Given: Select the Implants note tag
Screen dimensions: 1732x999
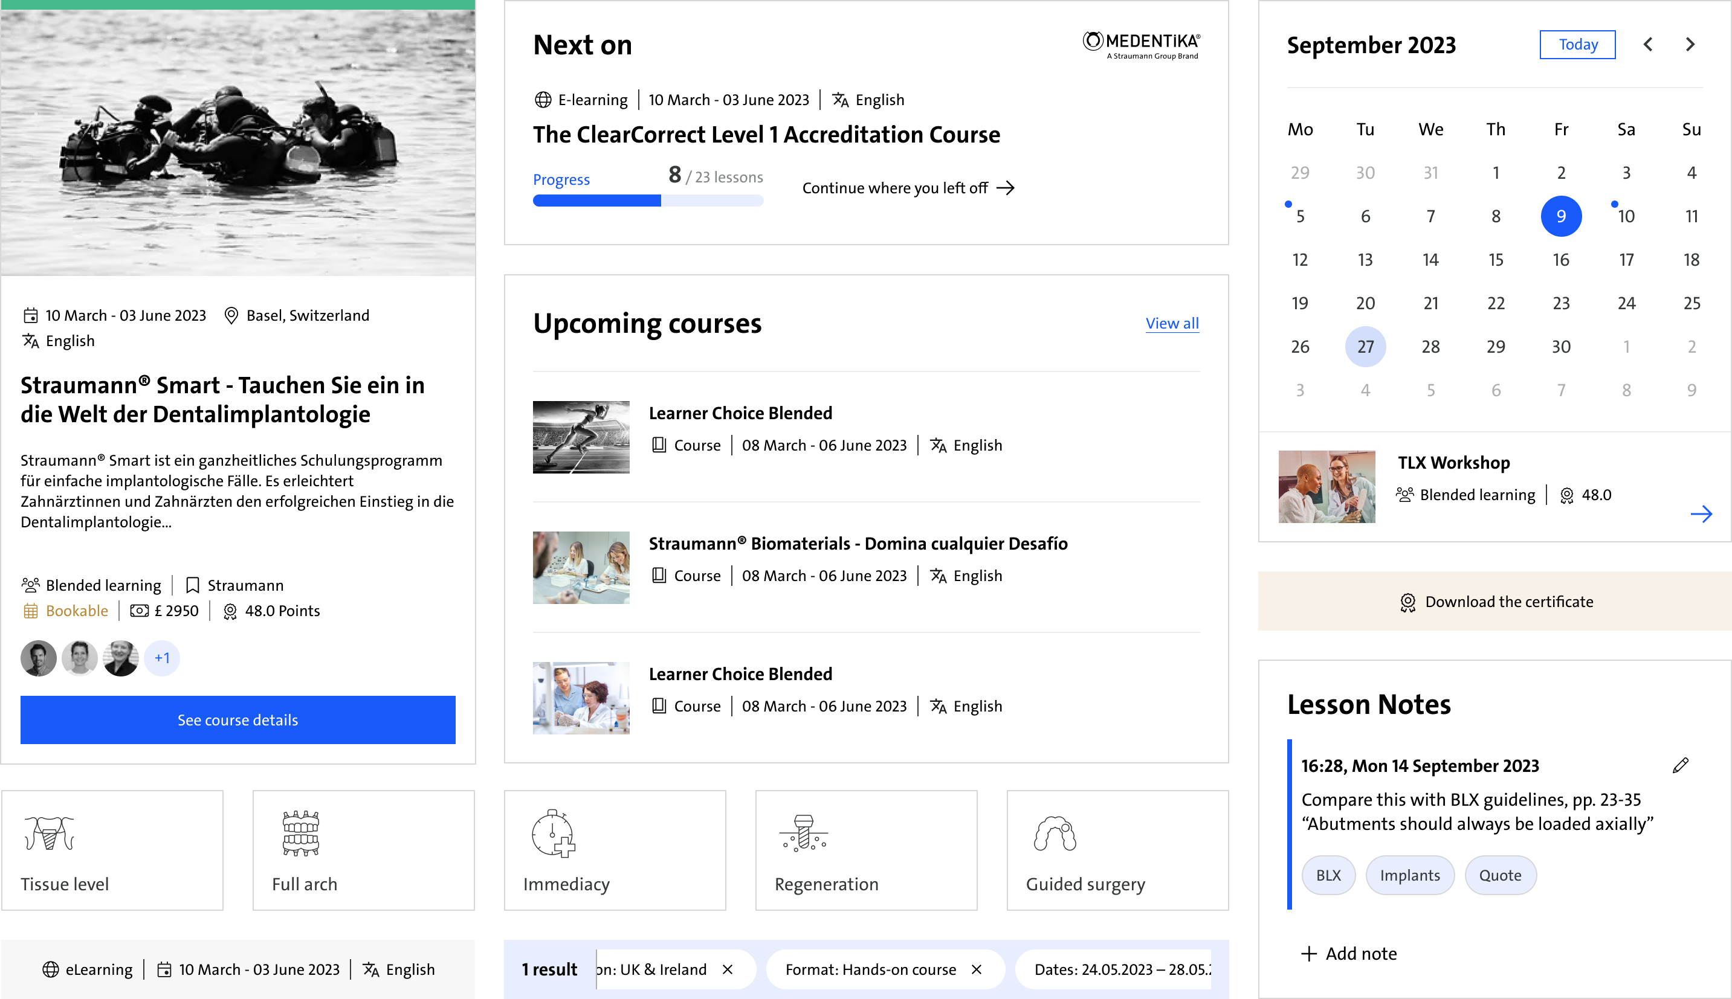Looking at the screenshot, I should (x=1409, y=875).
